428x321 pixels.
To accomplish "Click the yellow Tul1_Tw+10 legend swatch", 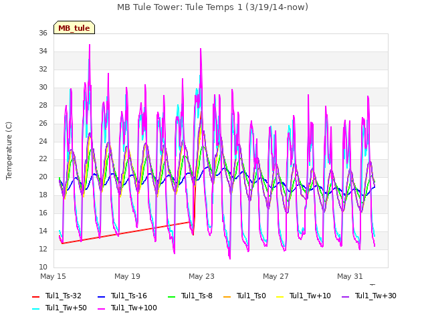I will 280,296.
